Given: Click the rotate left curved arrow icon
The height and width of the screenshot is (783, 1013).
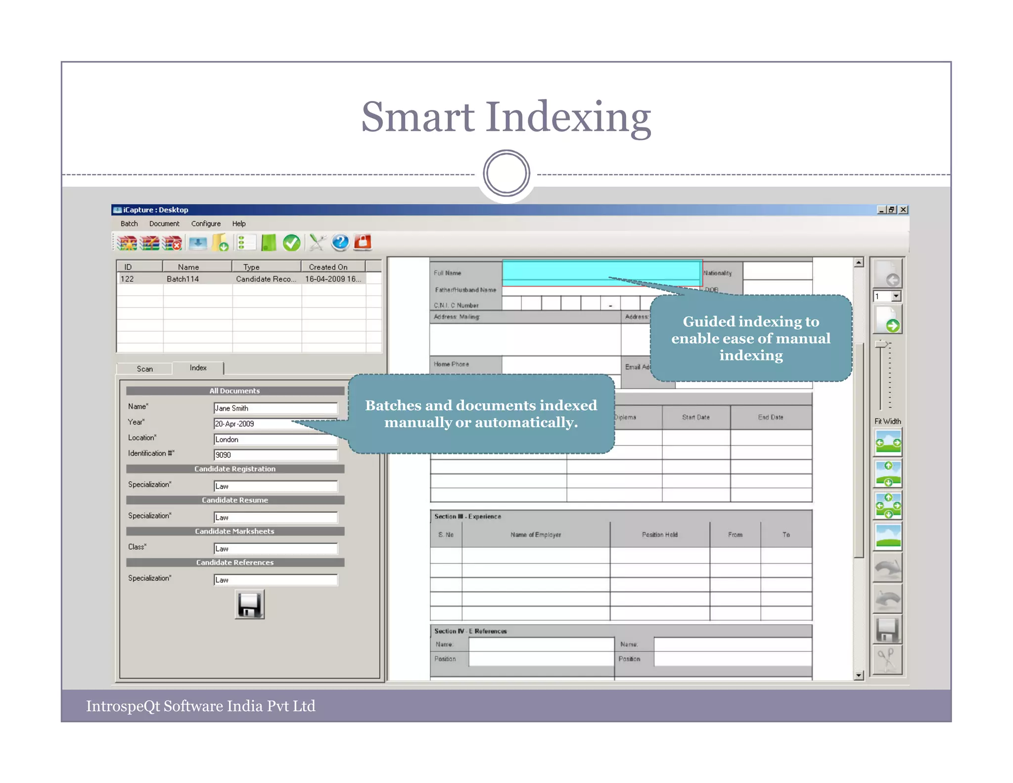Looking at the screenshot, I should [x=888, y=599].
